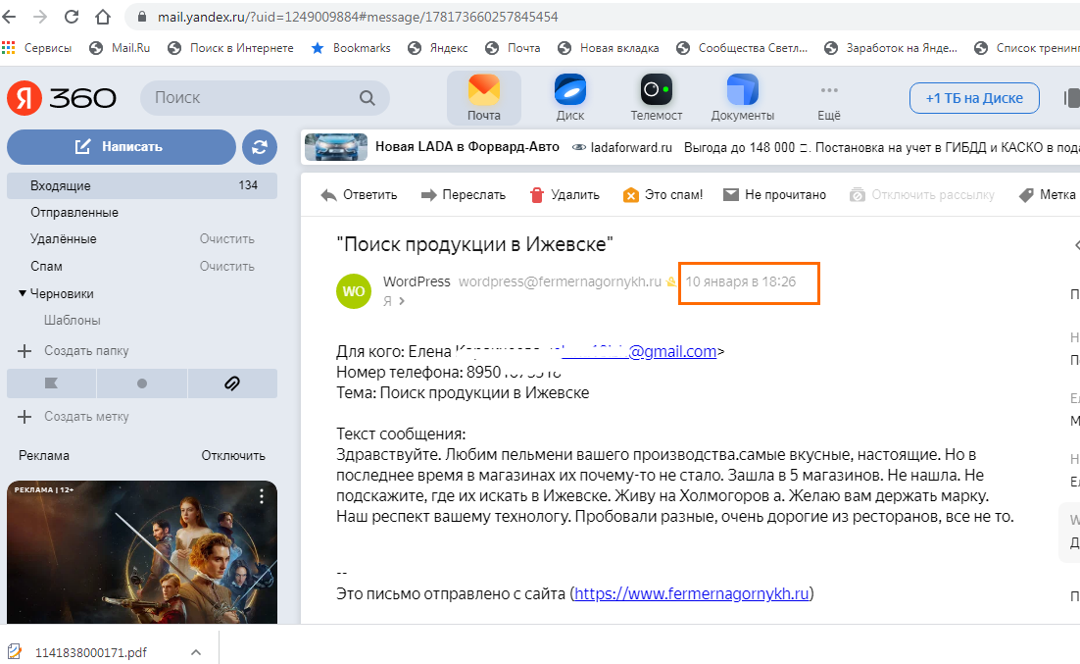Screen dimensions: 1080x664
Task: Click the +1 ТБ на Диске button
Action: pos(974,98)
